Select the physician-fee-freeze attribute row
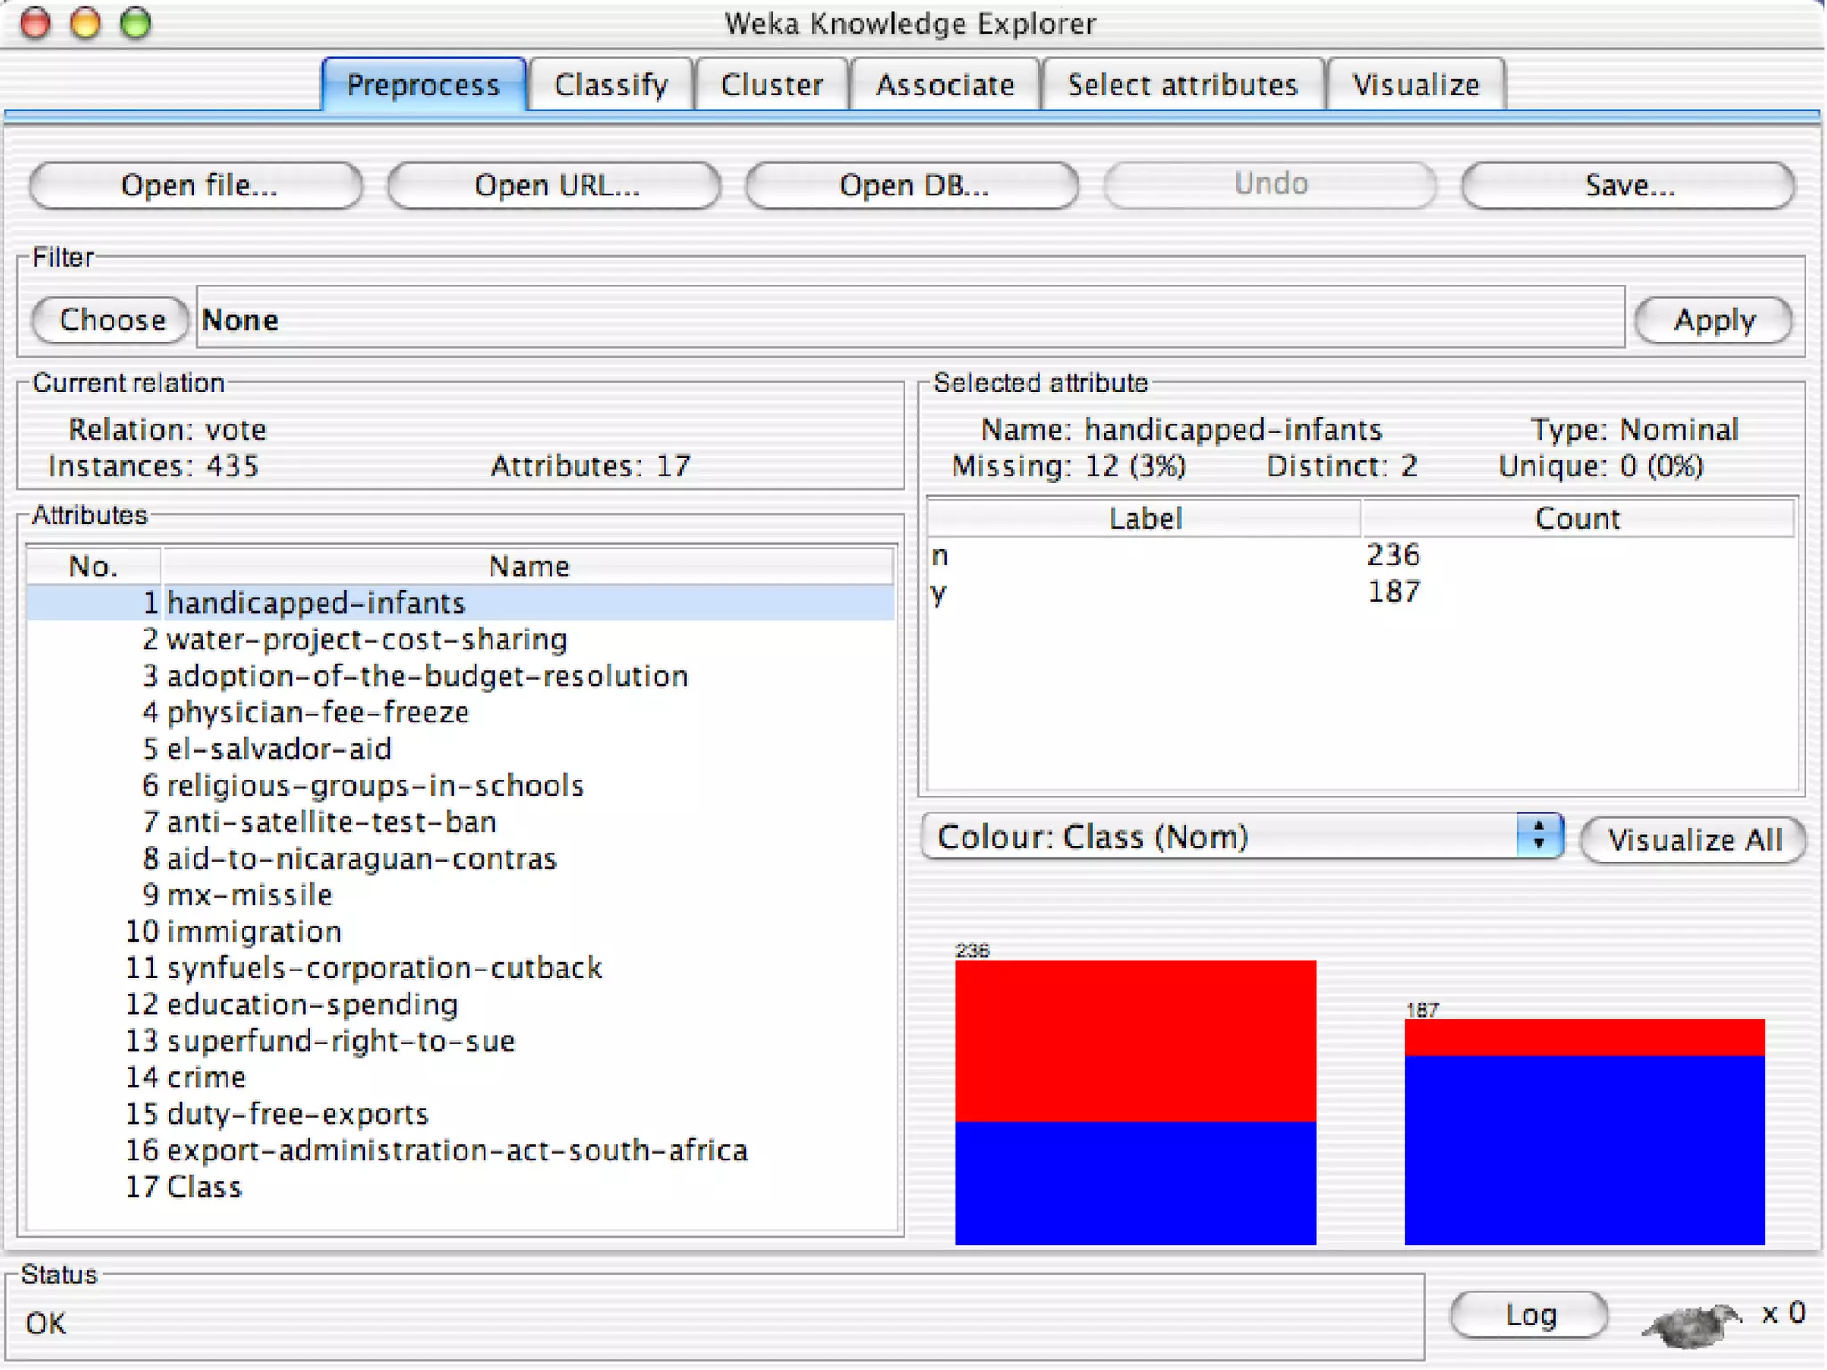This screenshot has height=1370, width=1827. (318, 712)
